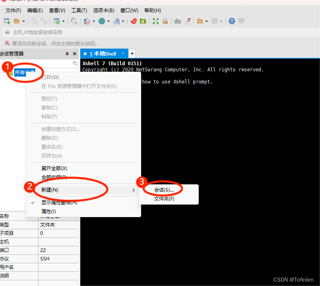
Task: Expand the new folder icon dropdown arrow
Action: [206, 21]
